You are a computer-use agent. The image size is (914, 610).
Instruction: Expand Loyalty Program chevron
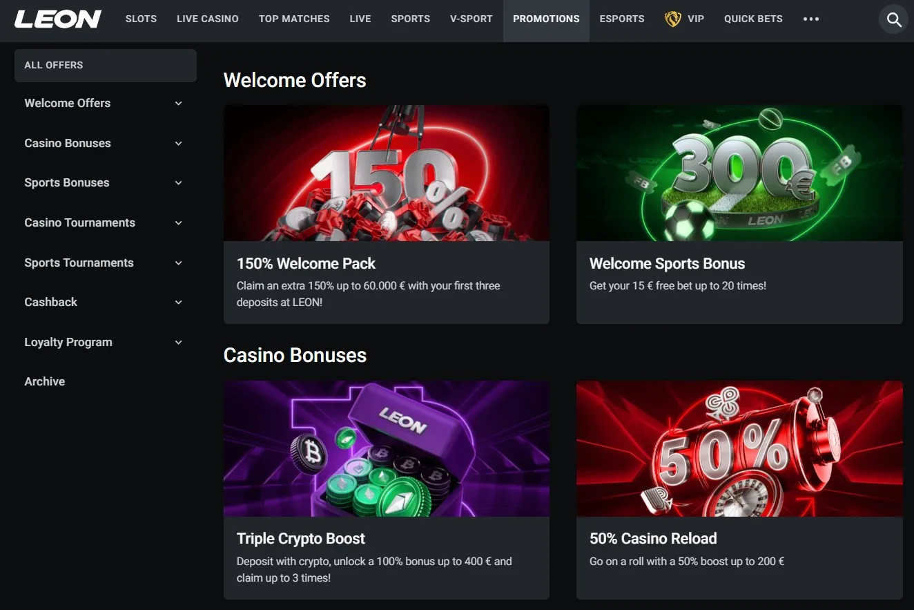[x=179, y=343]
